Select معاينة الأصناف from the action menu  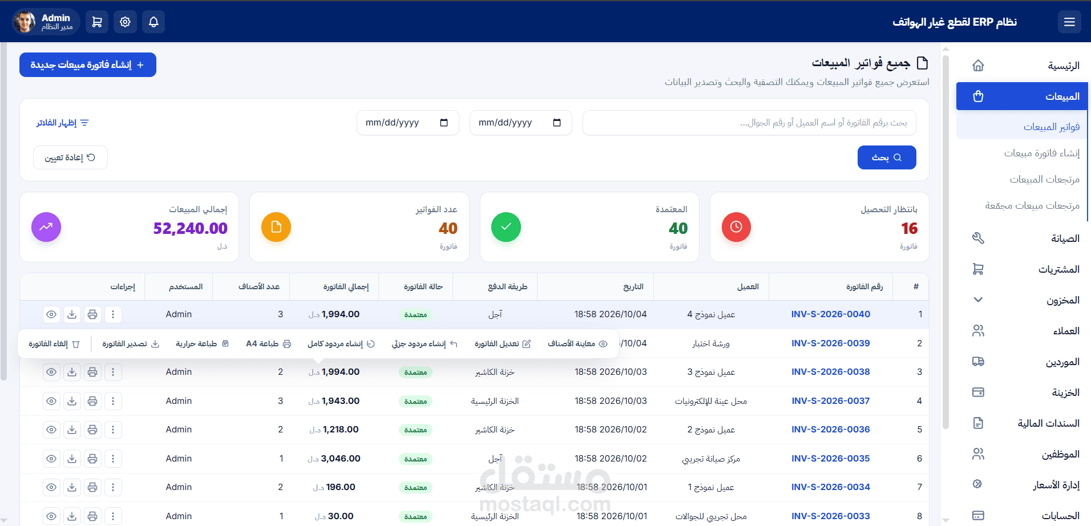(x=577, y=343)
